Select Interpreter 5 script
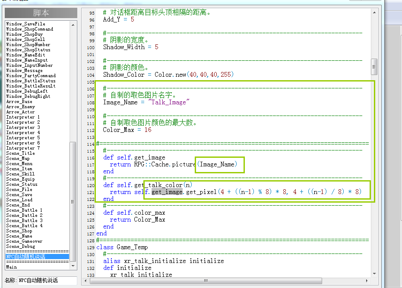The height and width of the screenshot is (288, 402). [x=23, y=138]
